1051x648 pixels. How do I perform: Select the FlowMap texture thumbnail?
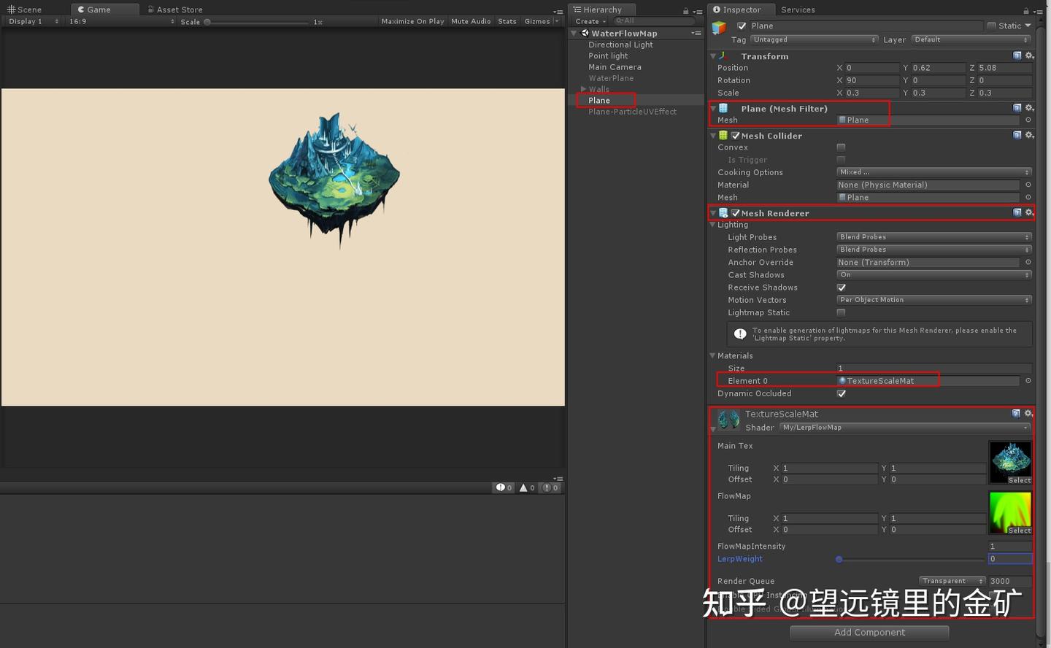[1010, 513]
